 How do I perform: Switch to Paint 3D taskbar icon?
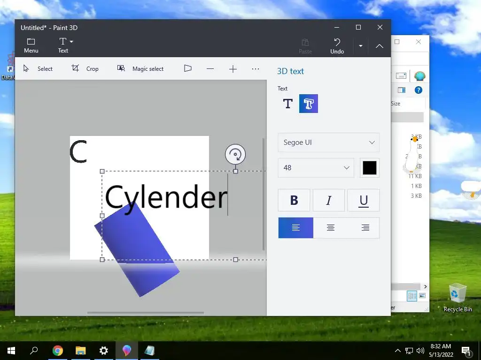tap(127, 351)
